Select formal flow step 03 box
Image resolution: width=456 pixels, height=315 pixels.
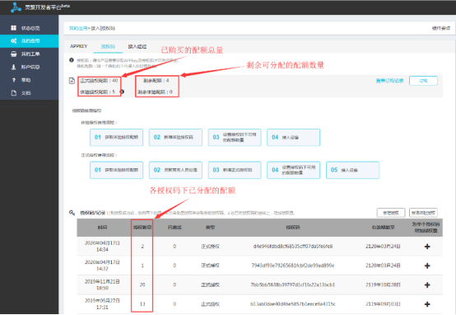pos(235,170)
